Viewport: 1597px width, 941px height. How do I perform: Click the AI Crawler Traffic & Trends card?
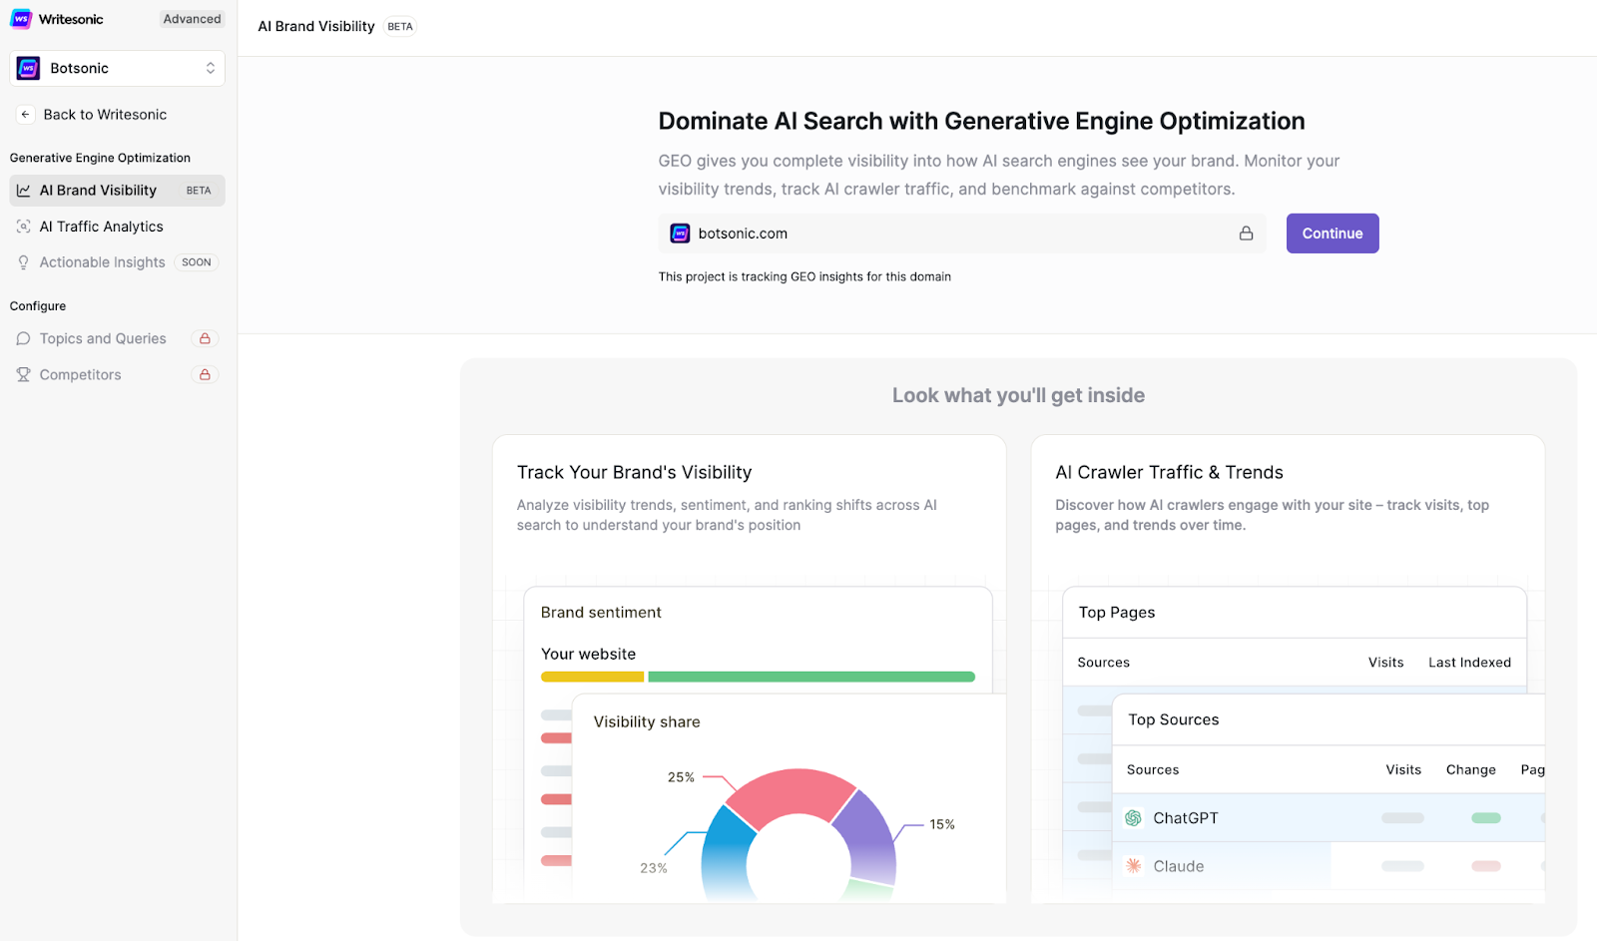(x=1288, y=669)
